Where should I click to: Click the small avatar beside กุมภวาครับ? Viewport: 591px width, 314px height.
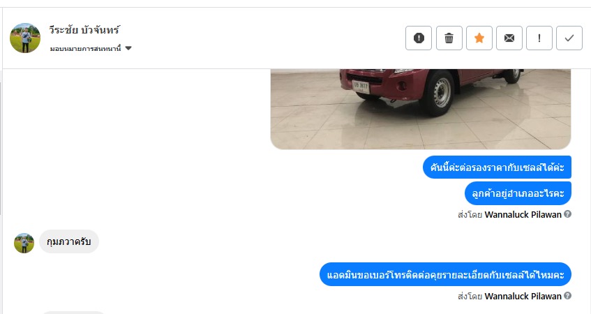[x=24, y=243]
